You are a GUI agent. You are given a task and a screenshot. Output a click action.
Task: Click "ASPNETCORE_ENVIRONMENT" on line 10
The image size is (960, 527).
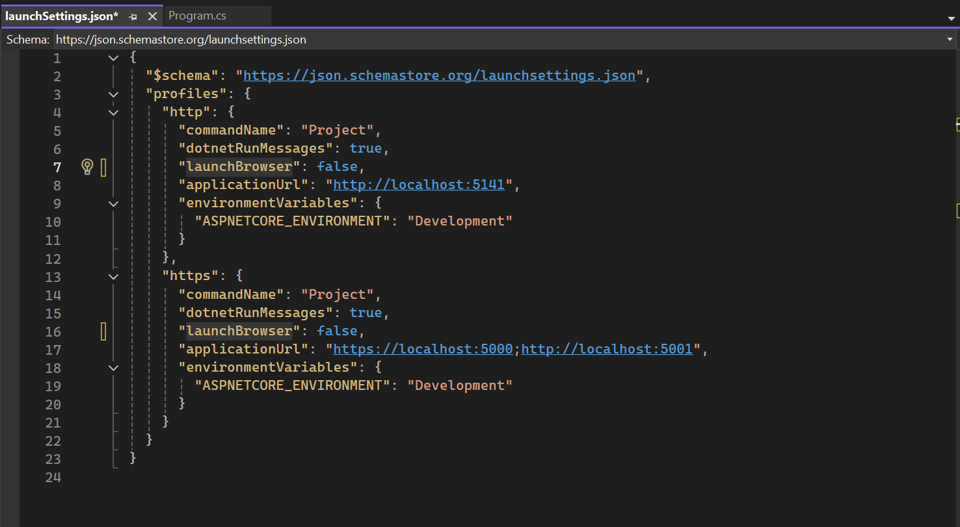coord(293,221)
